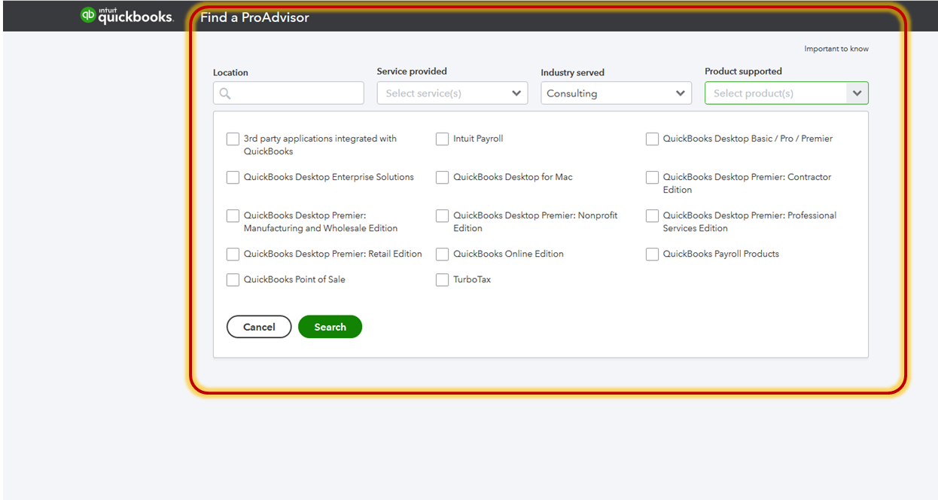This screenshot has height=500, width=938.
Task: Click the Industry served label
Action: tap(572, 73)
